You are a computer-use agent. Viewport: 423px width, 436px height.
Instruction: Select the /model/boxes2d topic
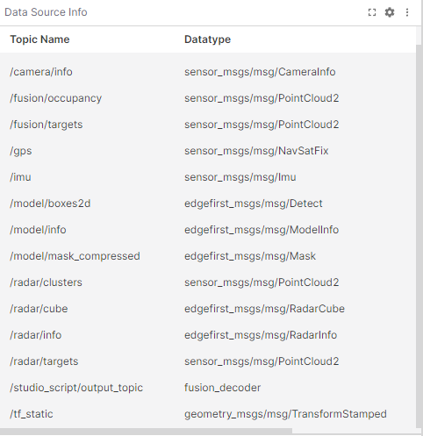click(50, 204)
